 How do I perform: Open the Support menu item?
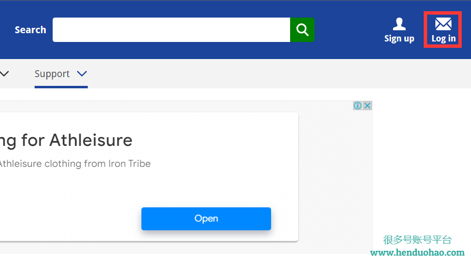[x=52, y=74]
